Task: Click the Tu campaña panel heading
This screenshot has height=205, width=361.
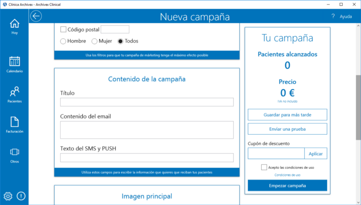Action: click(x=287, y=38)
